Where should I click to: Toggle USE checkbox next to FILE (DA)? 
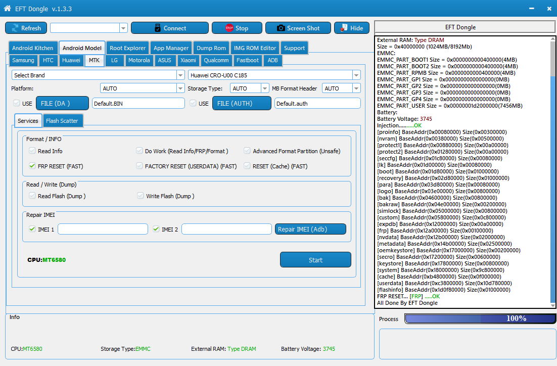click(x=16, y=104)
